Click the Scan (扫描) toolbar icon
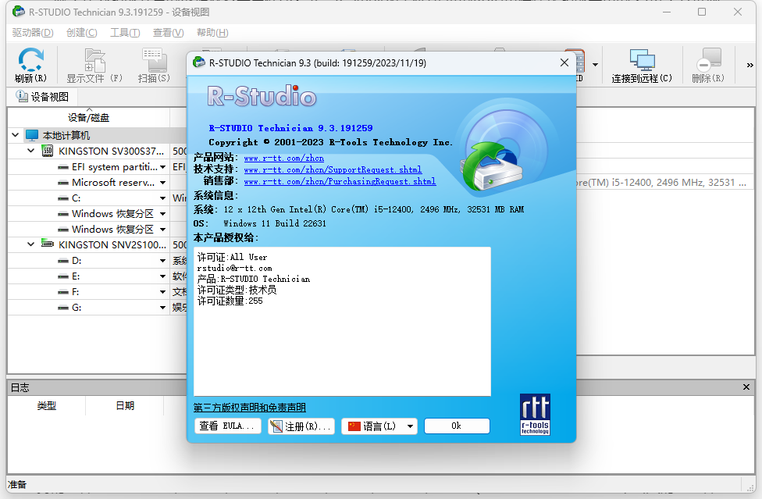Image resolution: width=762 pixels, height=499 pixels. (154, 65)
